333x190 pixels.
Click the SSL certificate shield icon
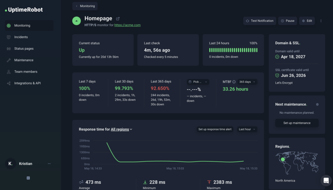tap(277, 75)
